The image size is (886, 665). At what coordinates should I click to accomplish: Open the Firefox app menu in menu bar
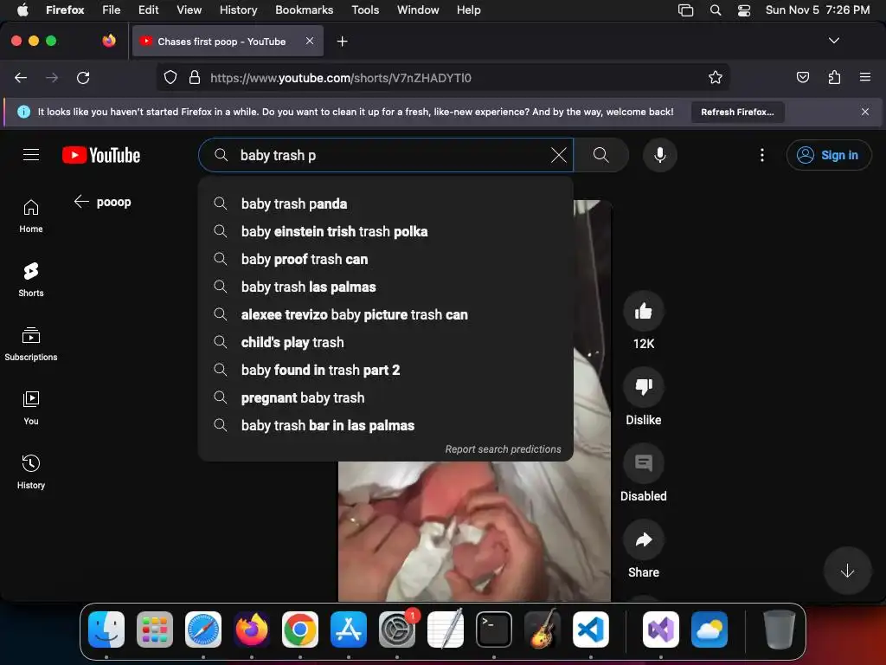(65, 10)
